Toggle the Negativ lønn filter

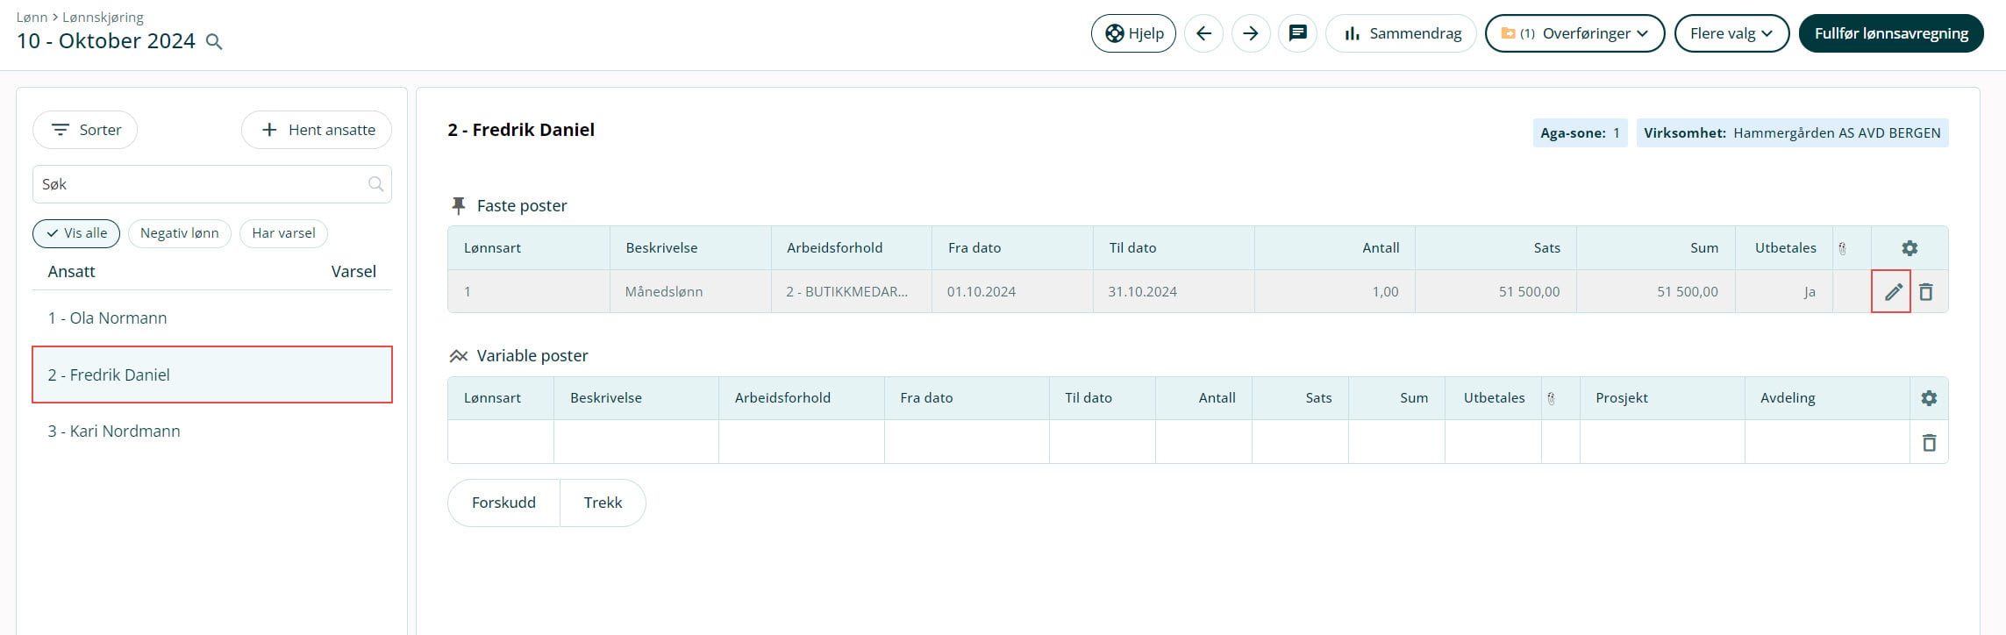180,233
